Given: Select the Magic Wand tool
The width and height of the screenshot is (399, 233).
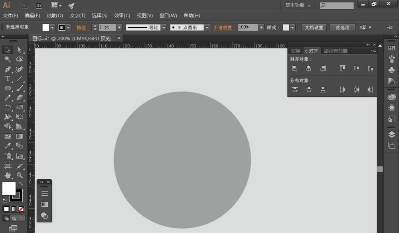Looking at the screenshot, I should coord(8,59).
